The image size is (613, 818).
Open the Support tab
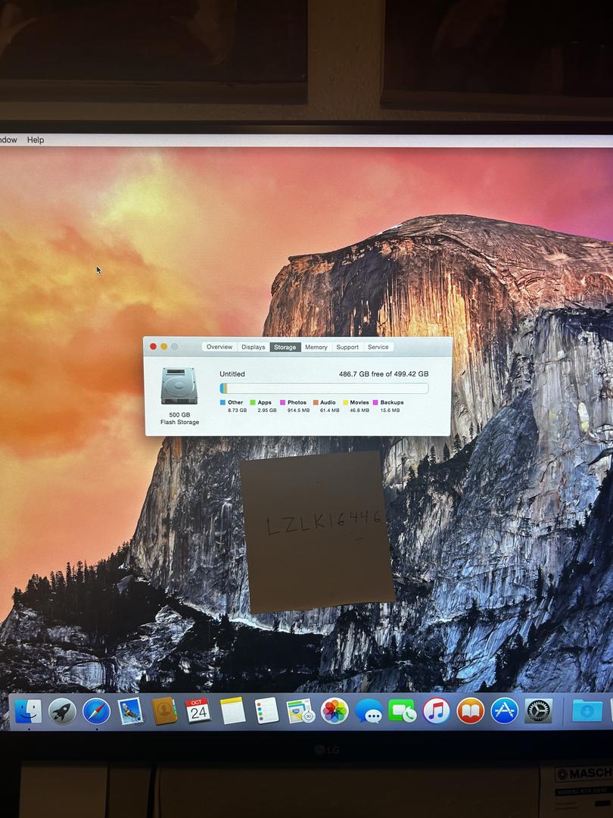(x=347, y=347)
